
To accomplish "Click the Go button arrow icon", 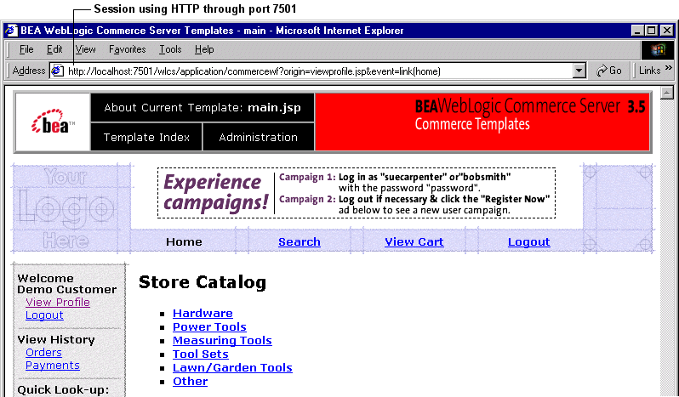I will click(601, 71).
